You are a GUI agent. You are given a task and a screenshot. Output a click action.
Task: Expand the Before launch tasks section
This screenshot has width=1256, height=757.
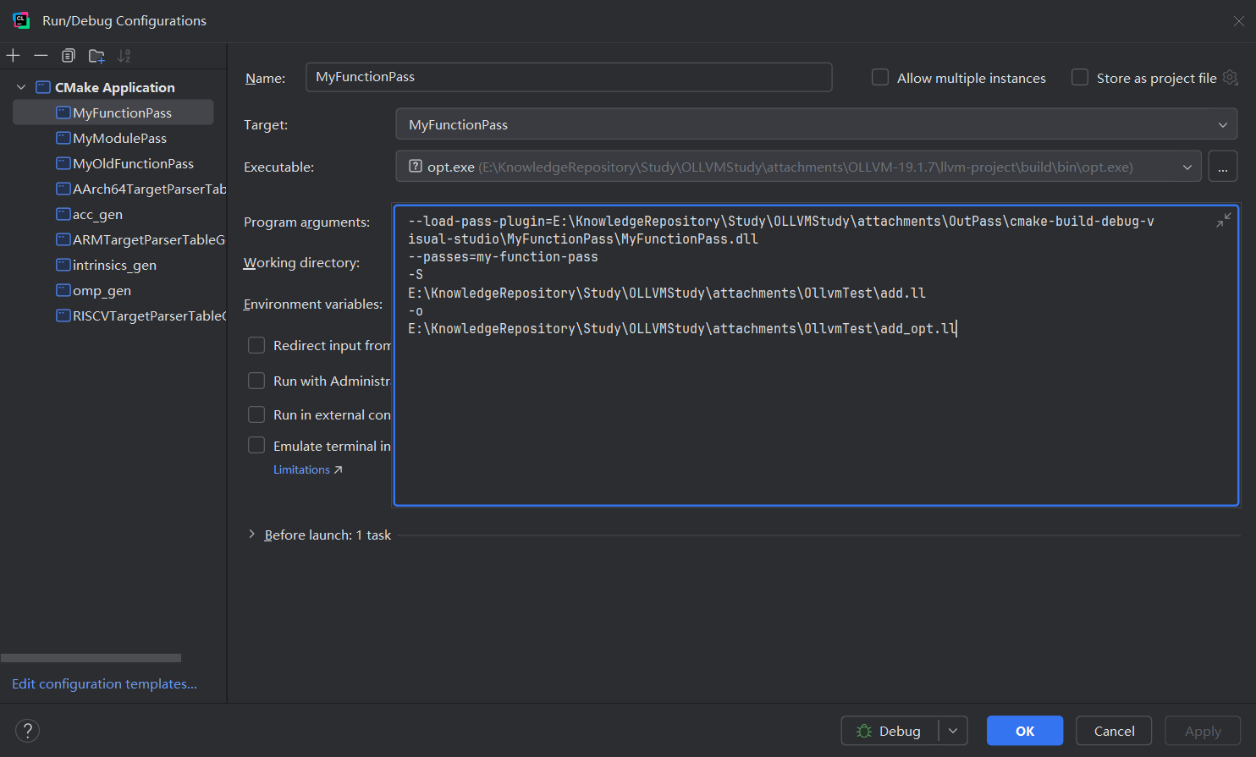pos(251,535)
